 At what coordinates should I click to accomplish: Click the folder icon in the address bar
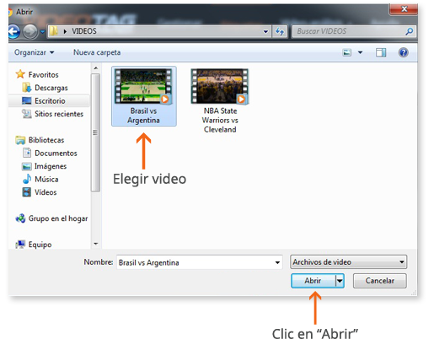(54, 31)
